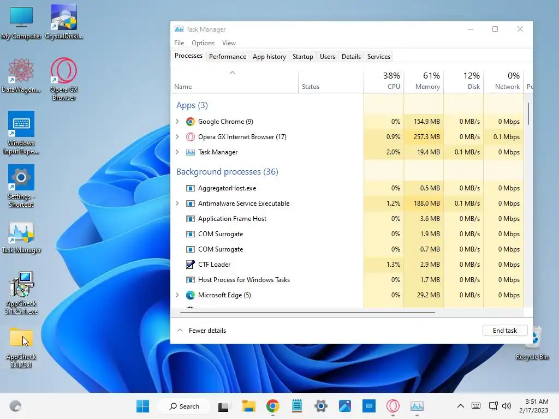Select the Processes tab
Image resolution: width=559 pixels, height=419 pixels.
click(188, 56)
